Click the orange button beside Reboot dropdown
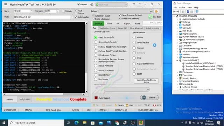This screenshot has width=224, height=126. 156,11
